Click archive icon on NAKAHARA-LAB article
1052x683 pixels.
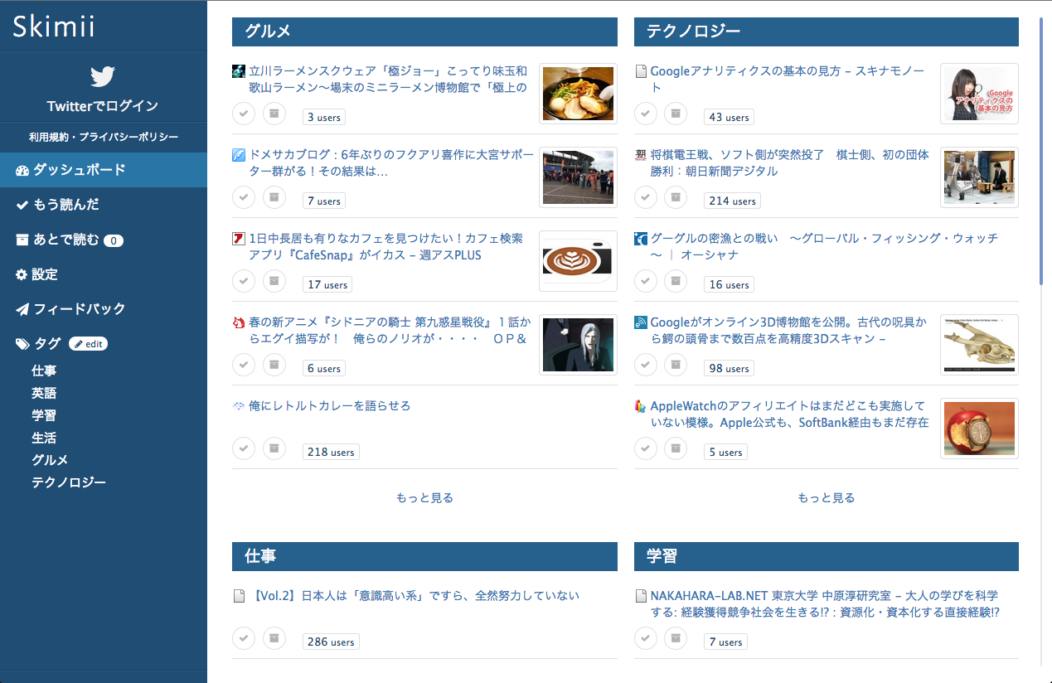(x=676, y=638)
